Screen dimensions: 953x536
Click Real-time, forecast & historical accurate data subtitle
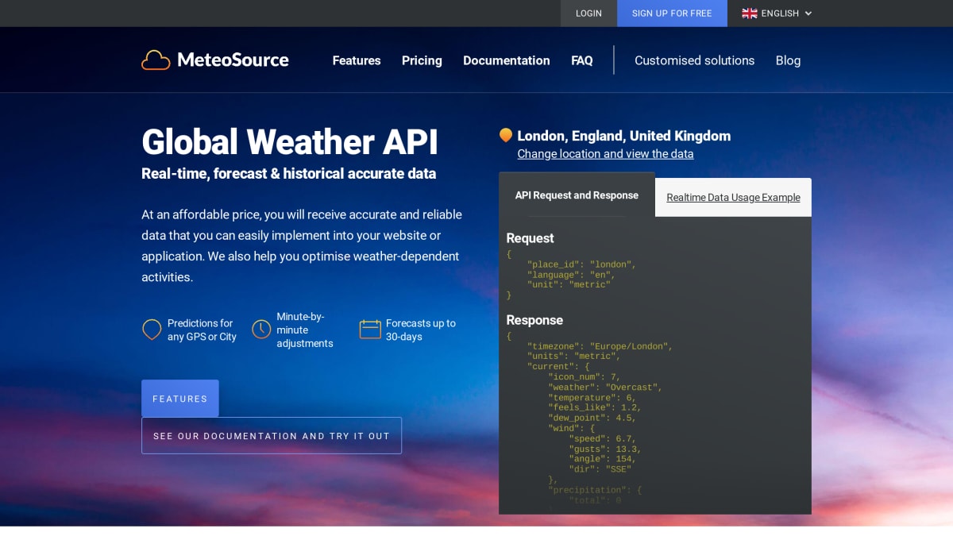[x=289, y=173]
